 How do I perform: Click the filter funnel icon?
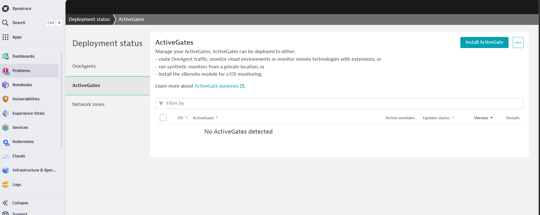click(x=161, y=103)
